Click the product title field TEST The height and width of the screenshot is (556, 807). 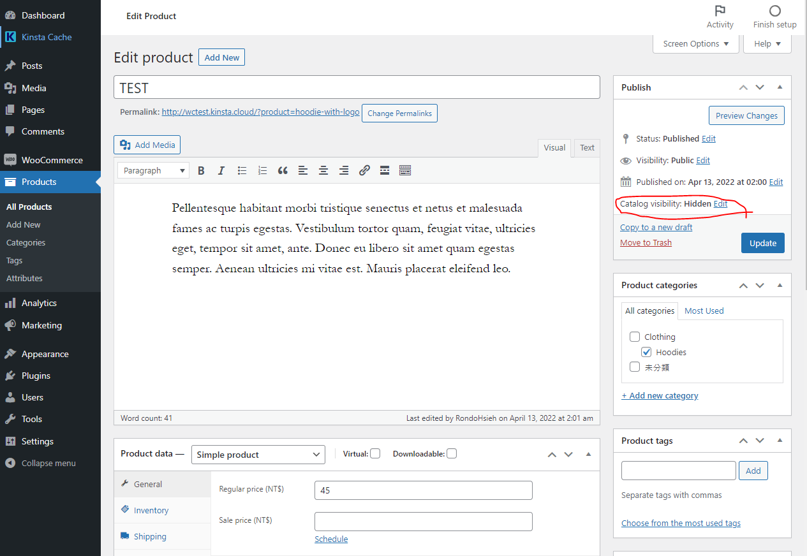[x=357, y=87]
